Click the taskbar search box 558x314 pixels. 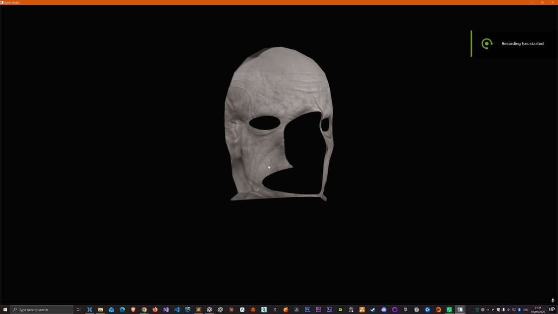42,310
